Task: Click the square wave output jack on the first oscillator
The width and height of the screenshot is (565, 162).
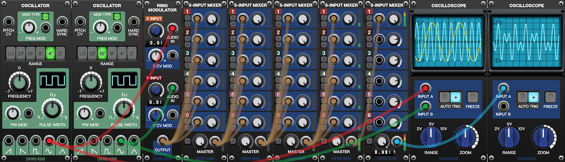Action: tap(36, 141)
